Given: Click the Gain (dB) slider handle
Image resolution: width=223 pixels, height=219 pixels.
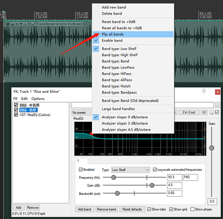Looking at the screenshot, I should coord(152,185).
